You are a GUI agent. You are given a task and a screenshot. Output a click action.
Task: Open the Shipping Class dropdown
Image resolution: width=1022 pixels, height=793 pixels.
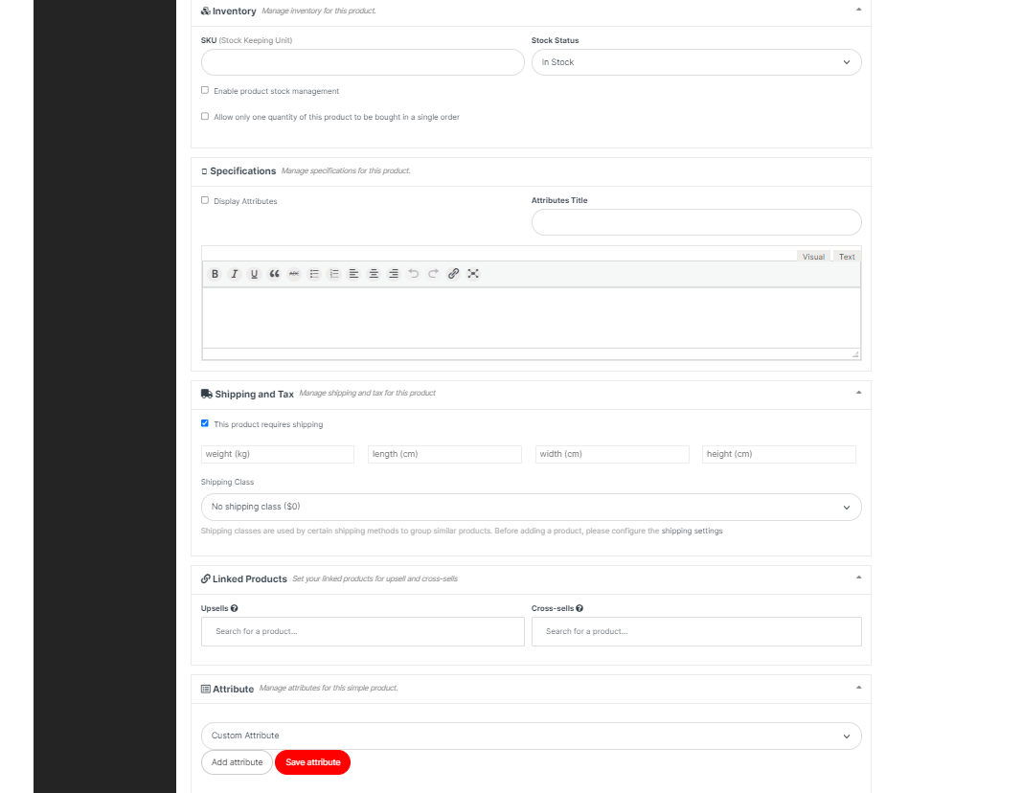(532, 507)
